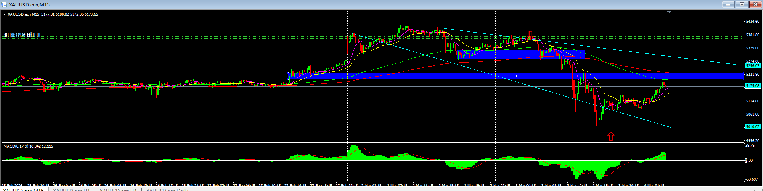Select the XAUUSD.ecn,M15 chart tab

[23, 189]
